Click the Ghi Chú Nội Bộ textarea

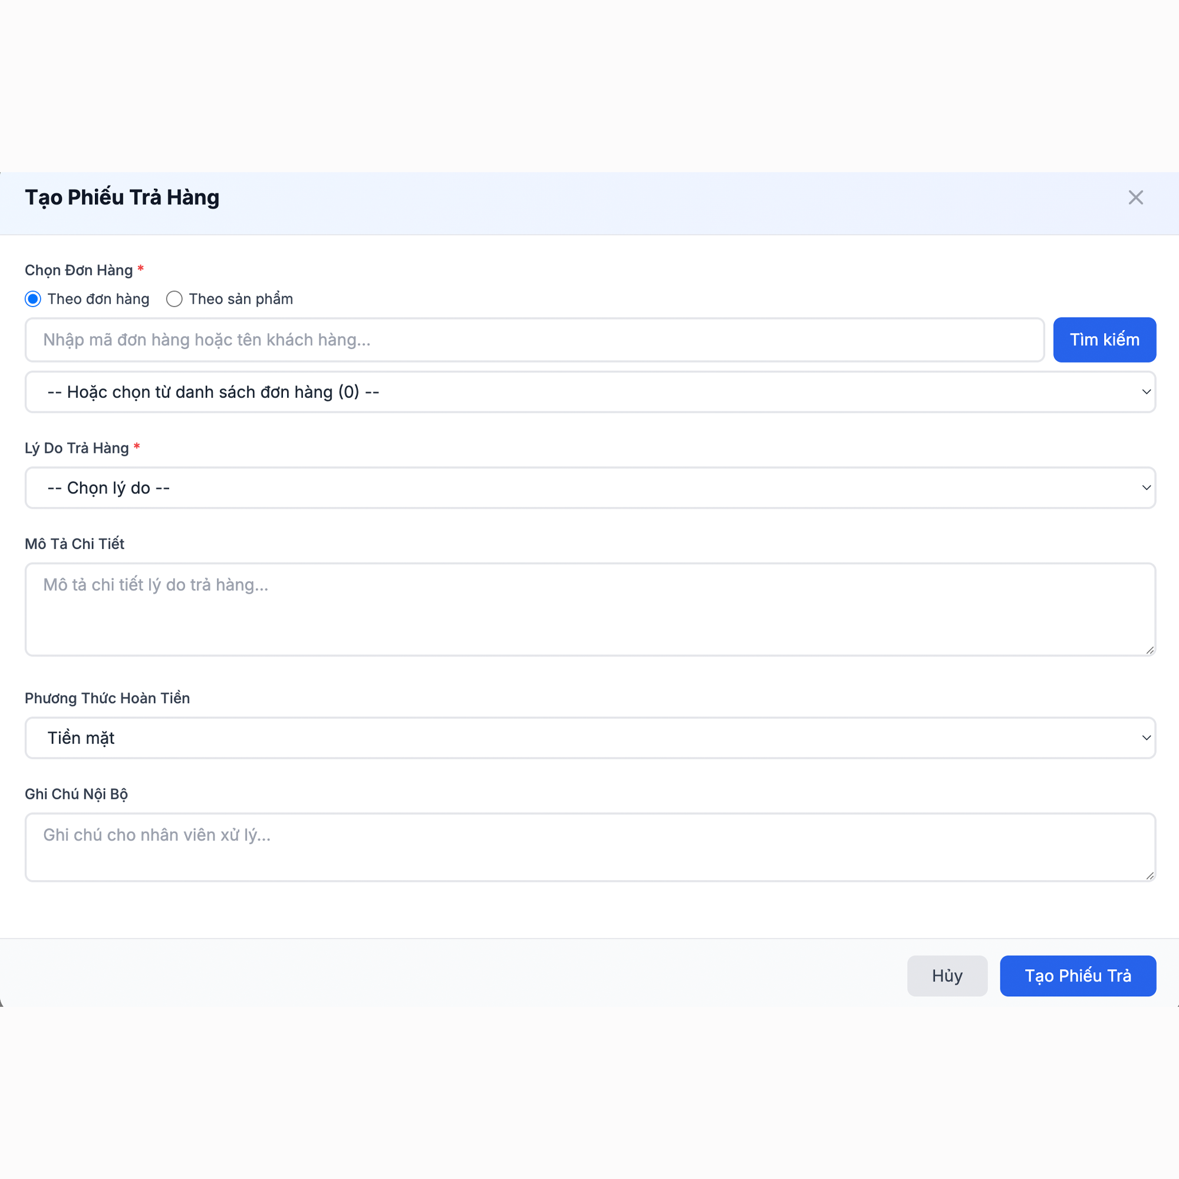590,847
